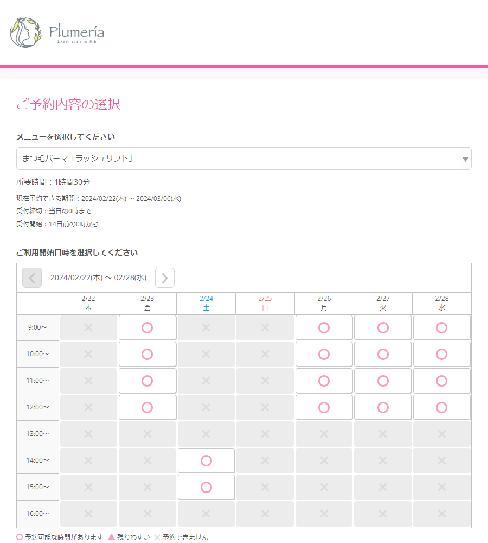This screenshot has width=488, height=543.
Task: Select the available 9:00 slot on 2/23
Action: (x=147, y=327)
